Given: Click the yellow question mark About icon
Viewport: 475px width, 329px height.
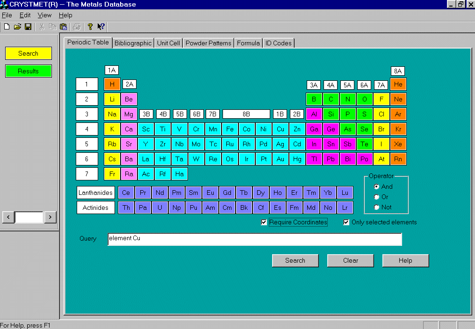Looking at the screenshot, I should pos(90,27).
